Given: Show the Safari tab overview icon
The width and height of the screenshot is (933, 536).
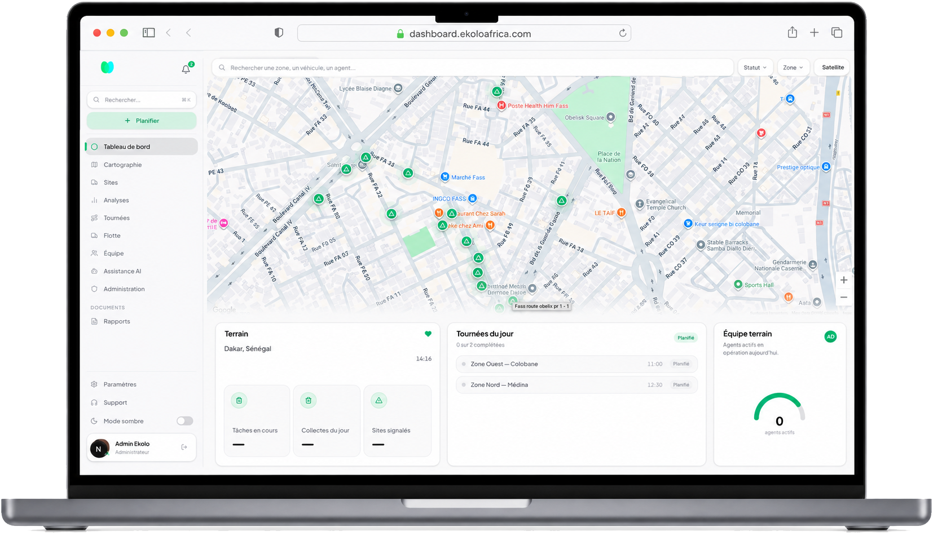Looking at the screenshot, I should click(x=837, y=33).
